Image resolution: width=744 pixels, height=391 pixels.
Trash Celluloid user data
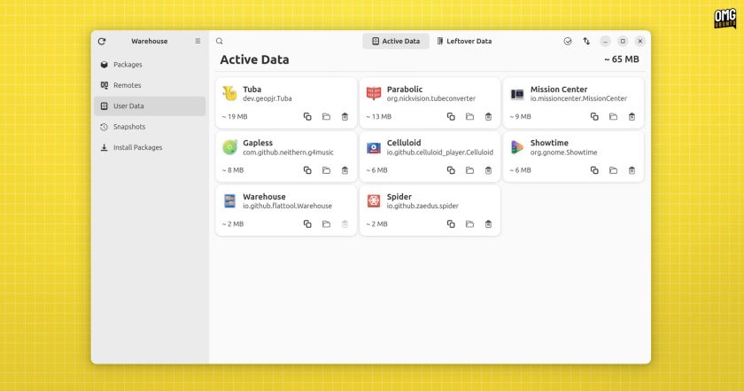(x=488, y=170)
